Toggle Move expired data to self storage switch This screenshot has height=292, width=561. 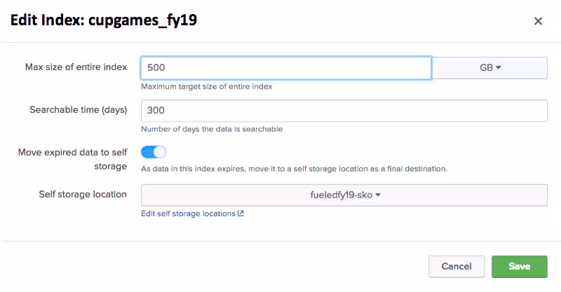pyautogui.click(x=154, y=152)
